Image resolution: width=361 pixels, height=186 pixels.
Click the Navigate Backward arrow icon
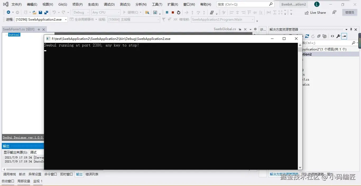tap(8, 12)
